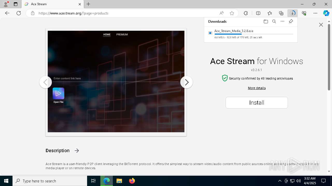Search downloads with the magnifier icon
Screen dimensions: 332x186
pyautogui.click(x=274, y=21)
